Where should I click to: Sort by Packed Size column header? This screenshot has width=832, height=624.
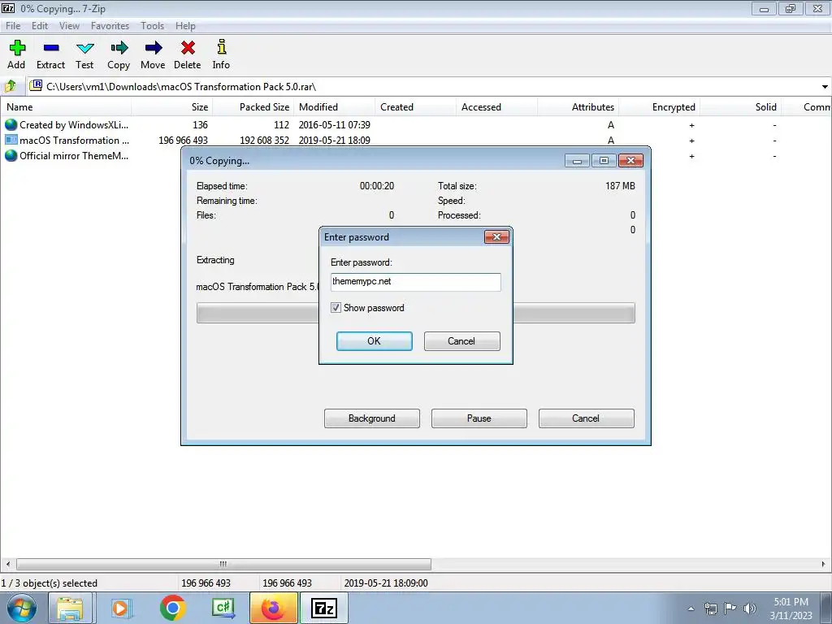253,107
